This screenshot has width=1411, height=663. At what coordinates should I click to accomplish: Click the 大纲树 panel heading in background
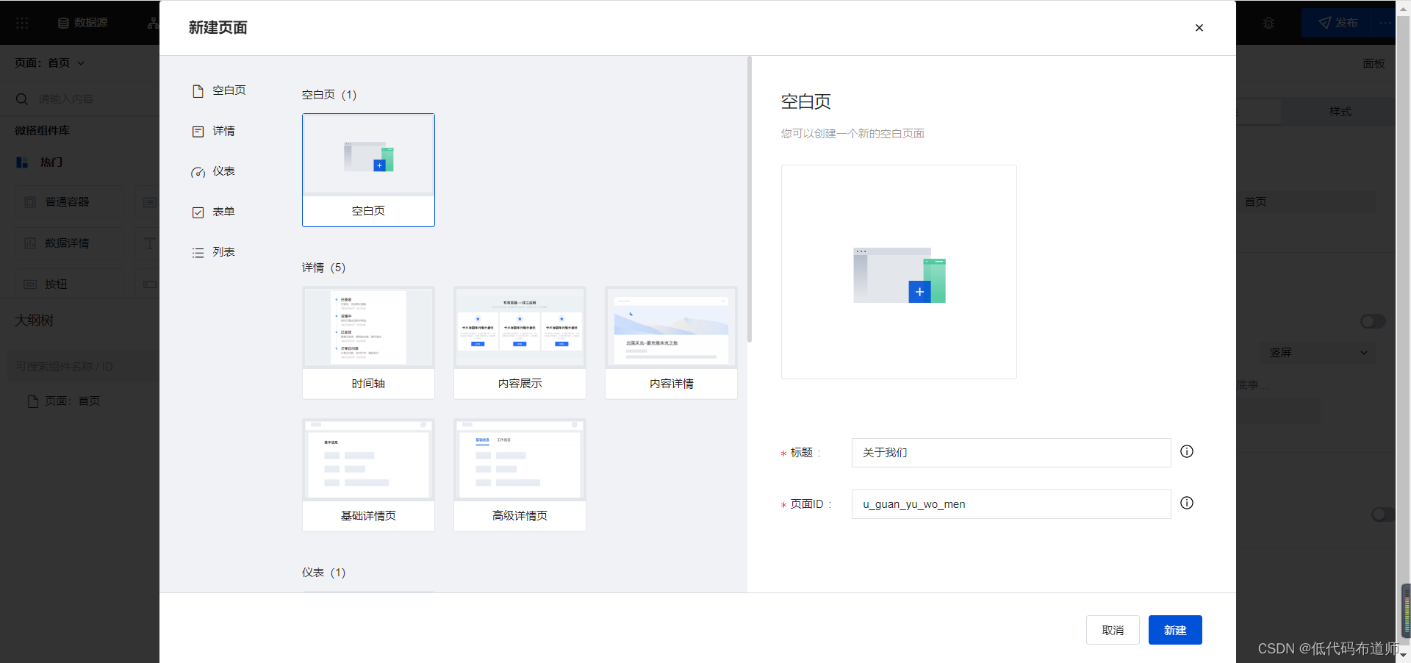(35, 320)
